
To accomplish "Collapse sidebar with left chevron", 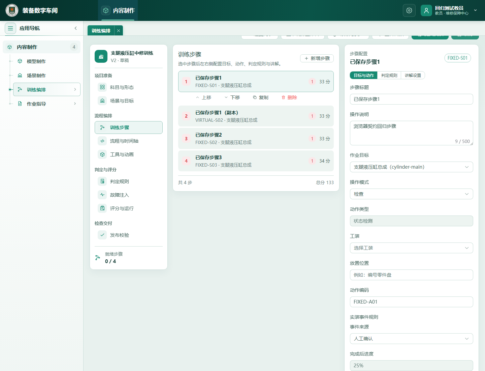I will point(76,28).
